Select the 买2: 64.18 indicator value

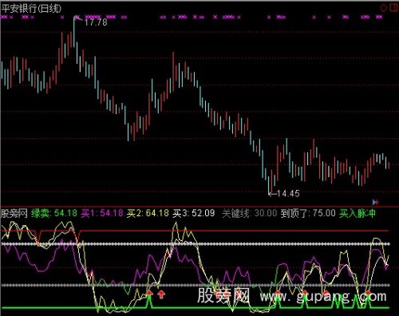[x=148, y=213]
